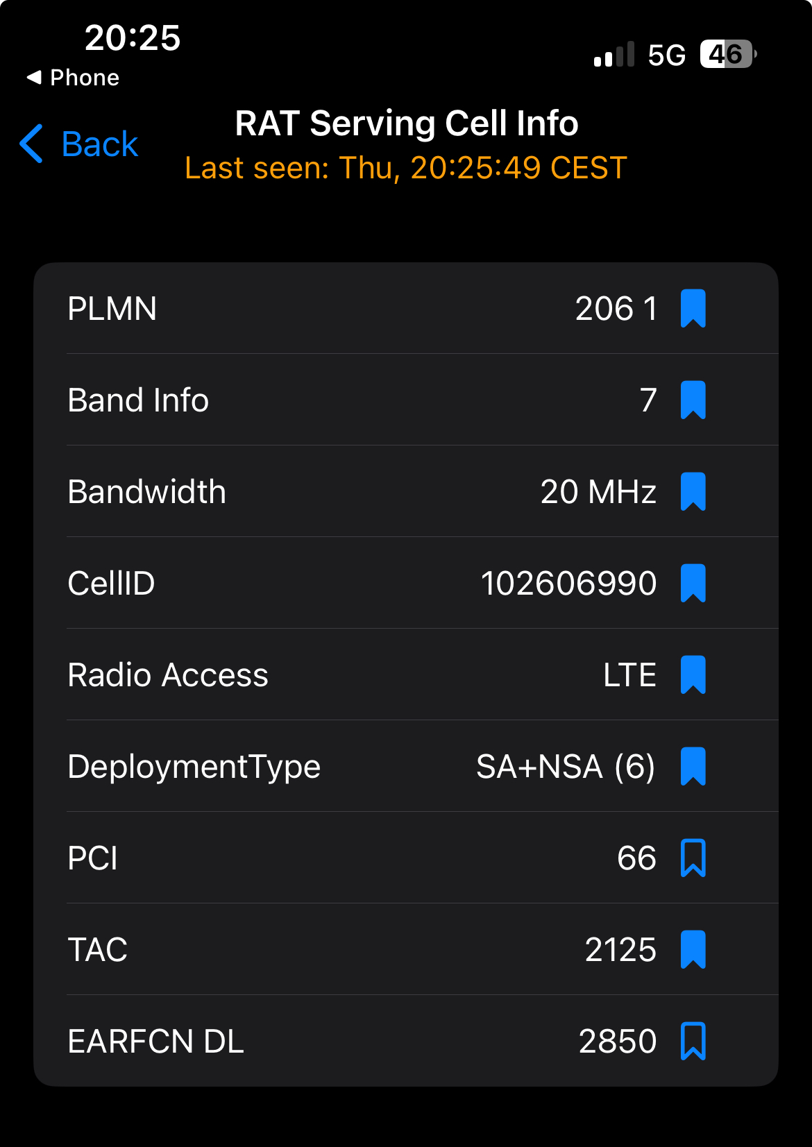Toggle bookmark for the PLMN row
Screen dimensions: 812x1147
pos(693,308)
